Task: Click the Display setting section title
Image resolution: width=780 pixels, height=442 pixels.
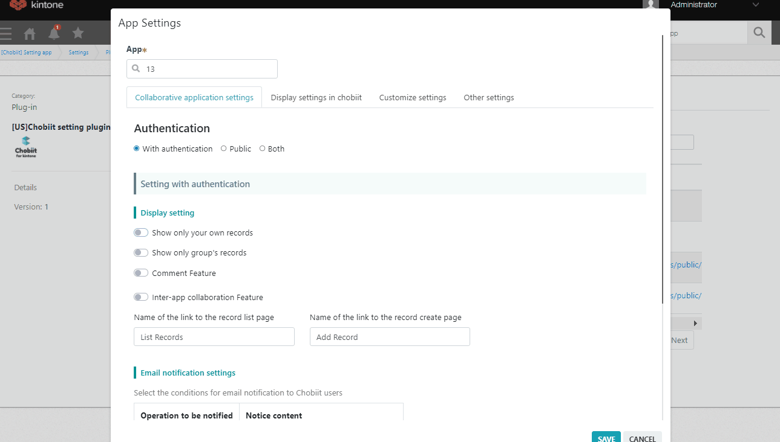Action: 168,213
